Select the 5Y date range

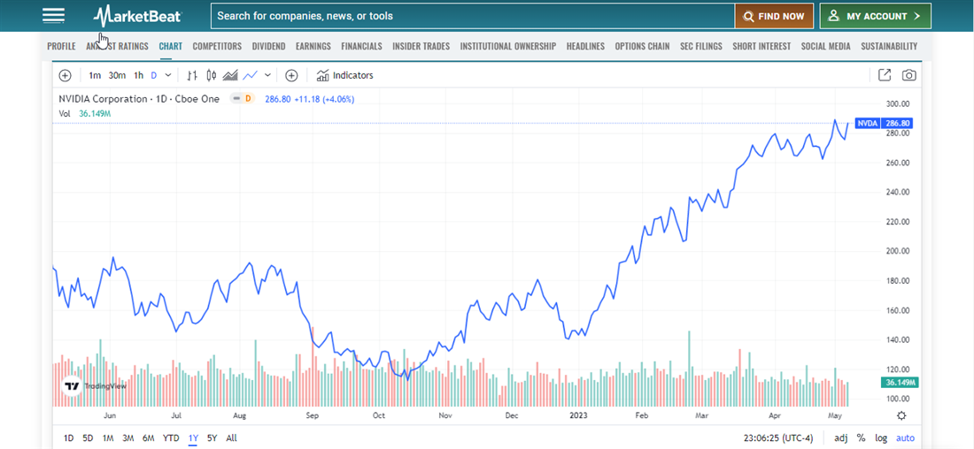coord(212,438)
